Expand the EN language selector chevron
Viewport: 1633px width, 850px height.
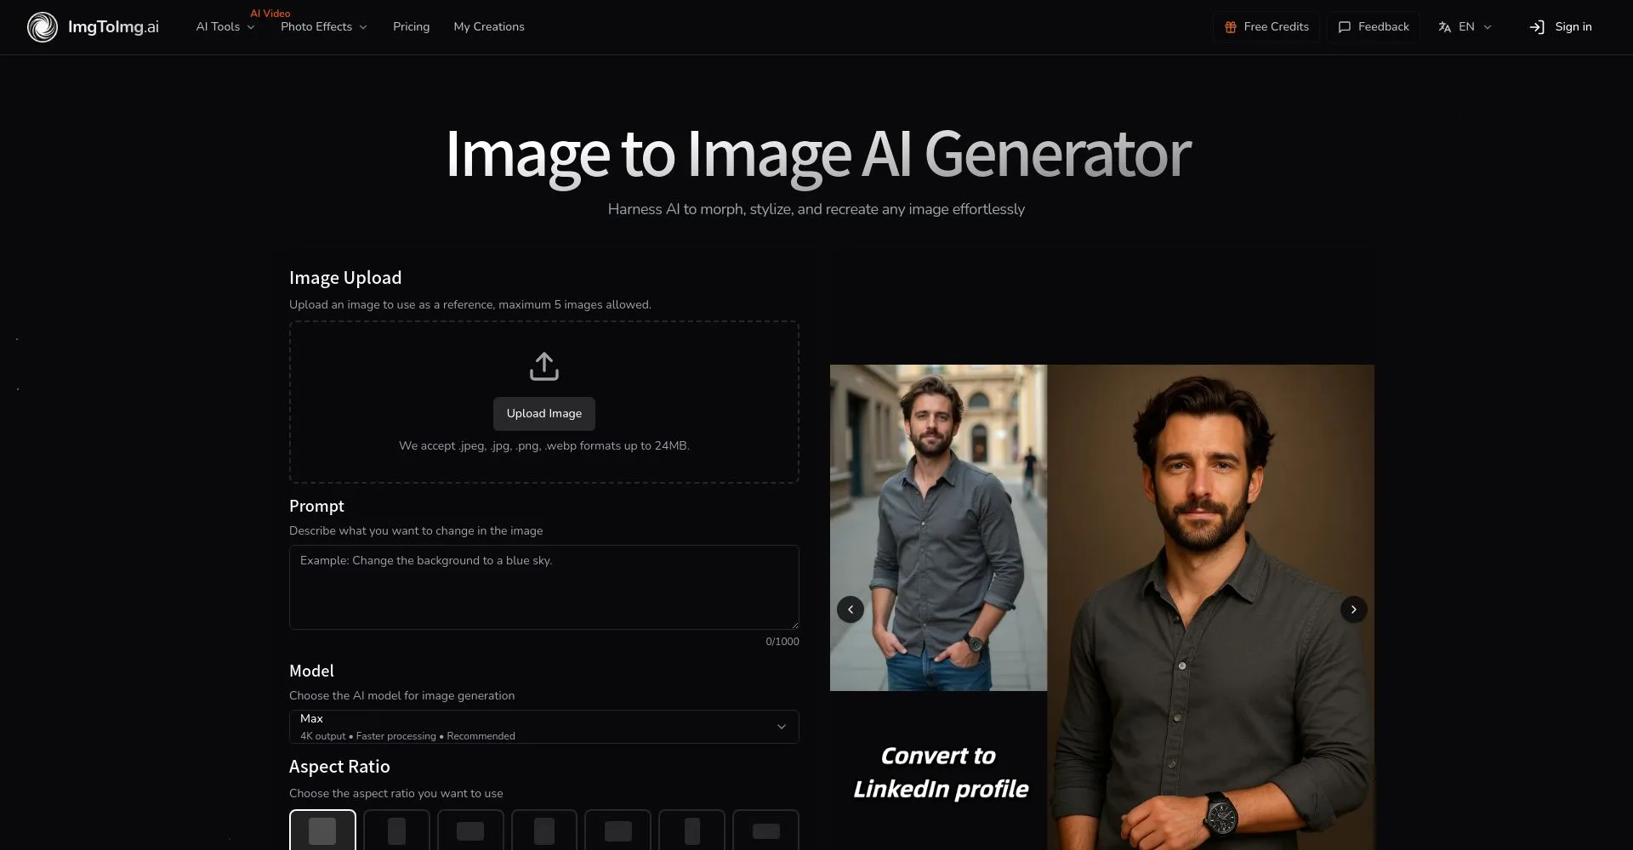pos(1486,26)
